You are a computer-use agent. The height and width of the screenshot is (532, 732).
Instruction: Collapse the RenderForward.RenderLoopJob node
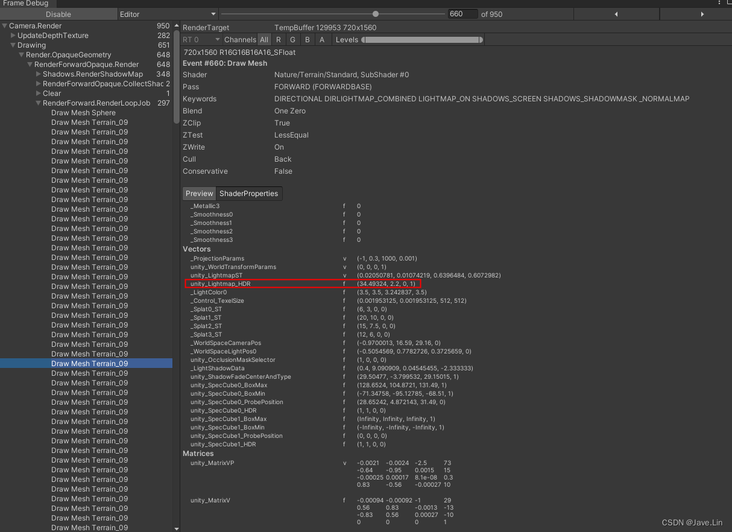pos(39,103)
